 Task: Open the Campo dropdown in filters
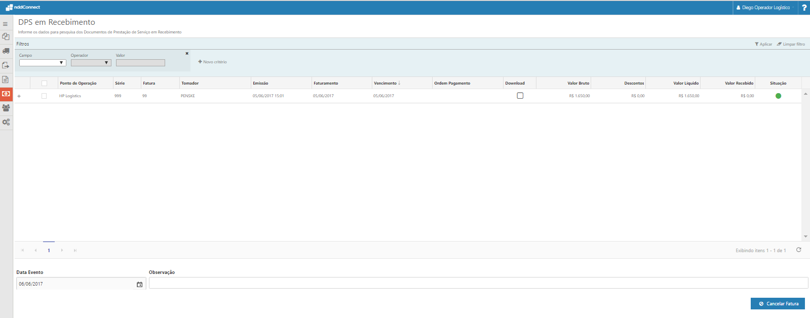[x=43, y=63]
